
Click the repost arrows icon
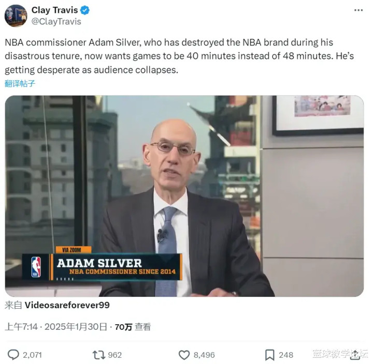click(99, 355)
